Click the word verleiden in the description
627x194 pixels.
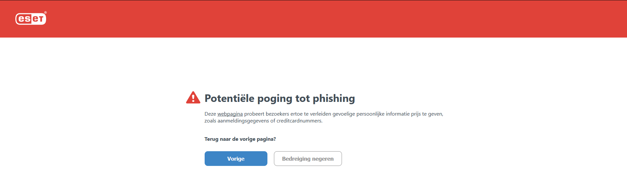click(320, 114)
